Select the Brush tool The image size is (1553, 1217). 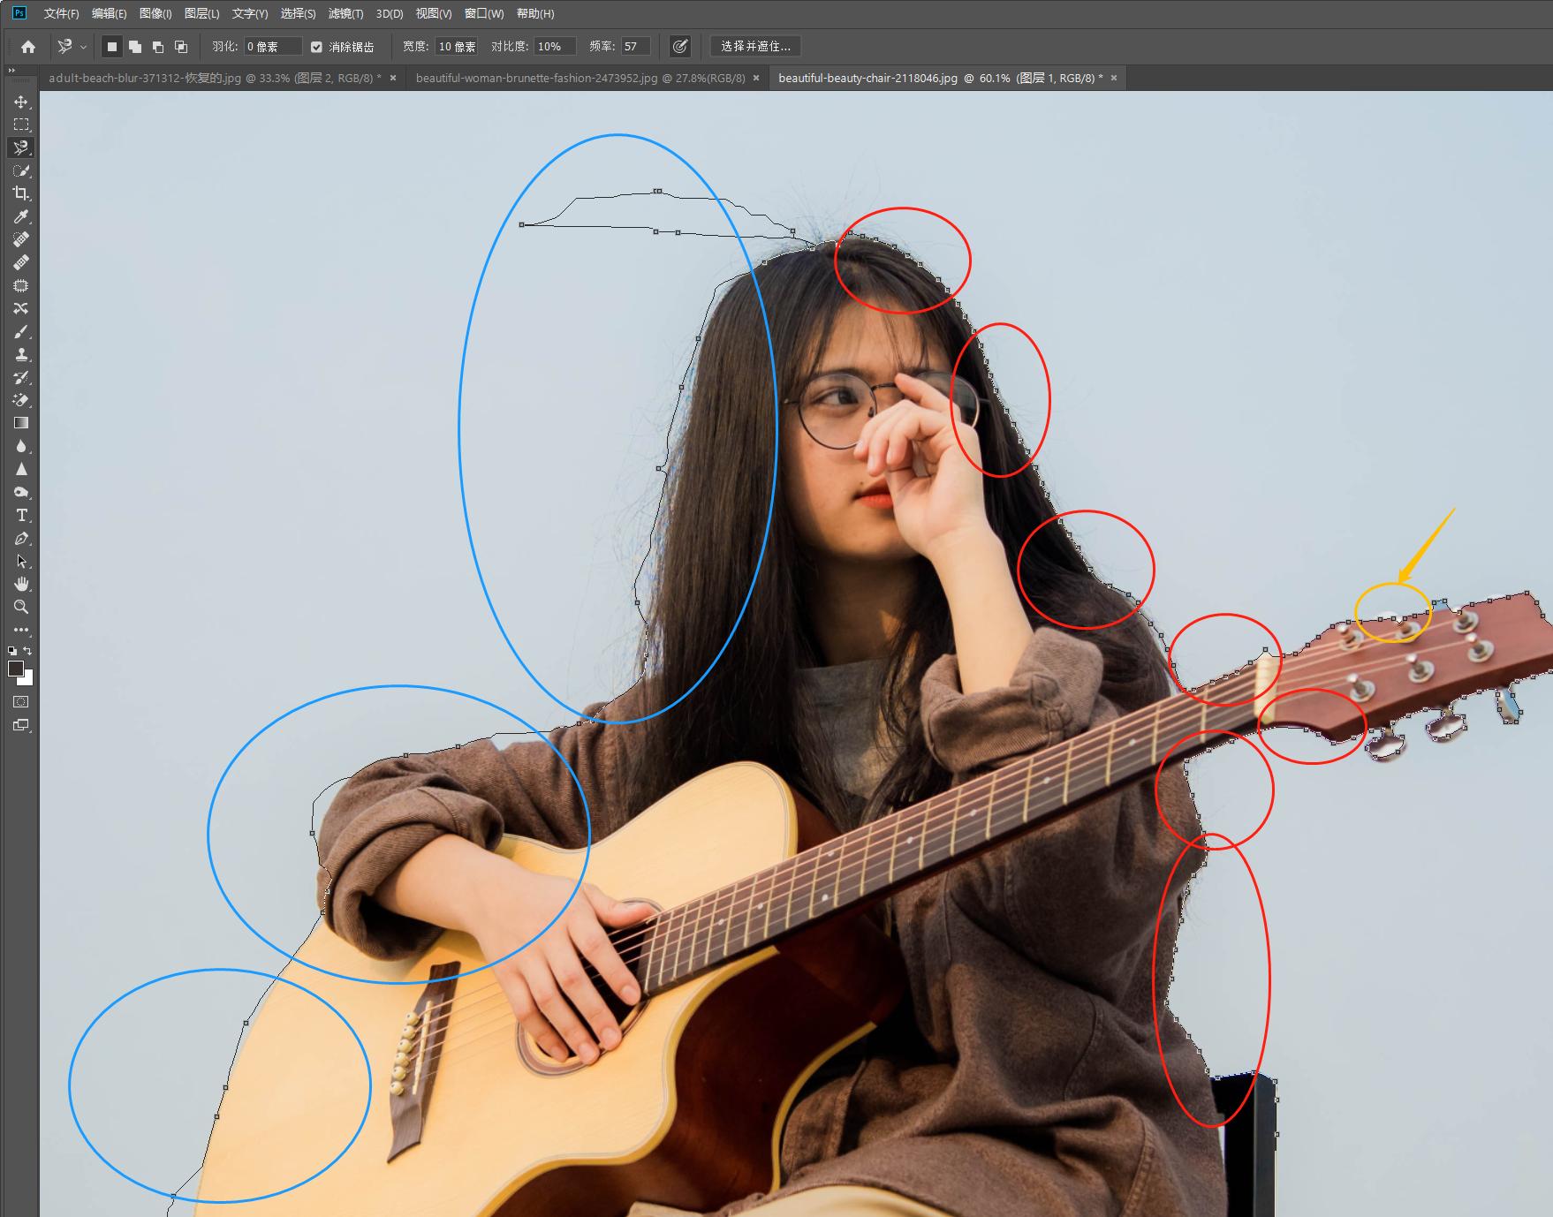point(21,331)
